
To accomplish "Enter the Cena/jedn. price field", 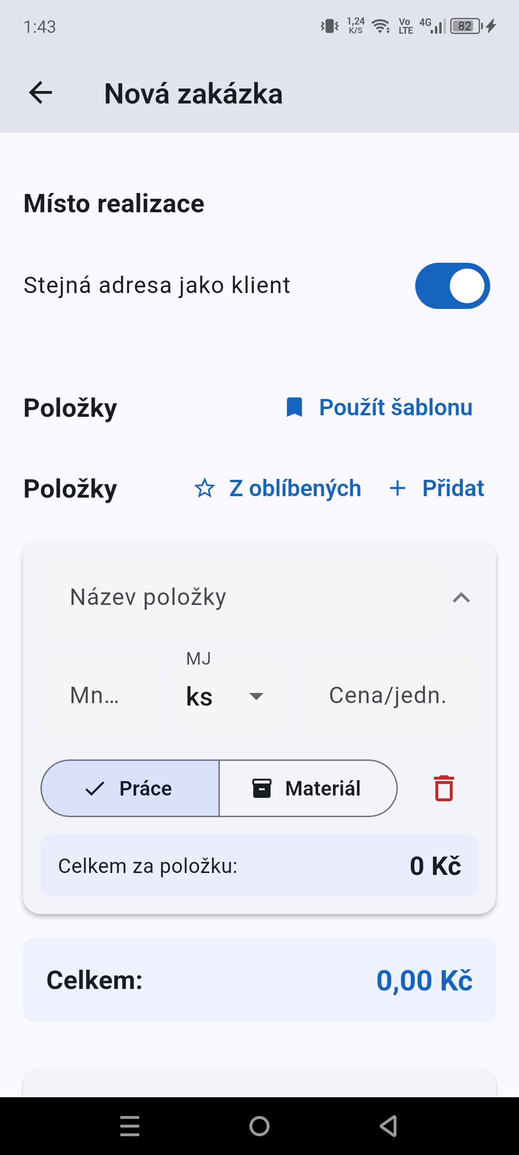I will tap(388, 696).
